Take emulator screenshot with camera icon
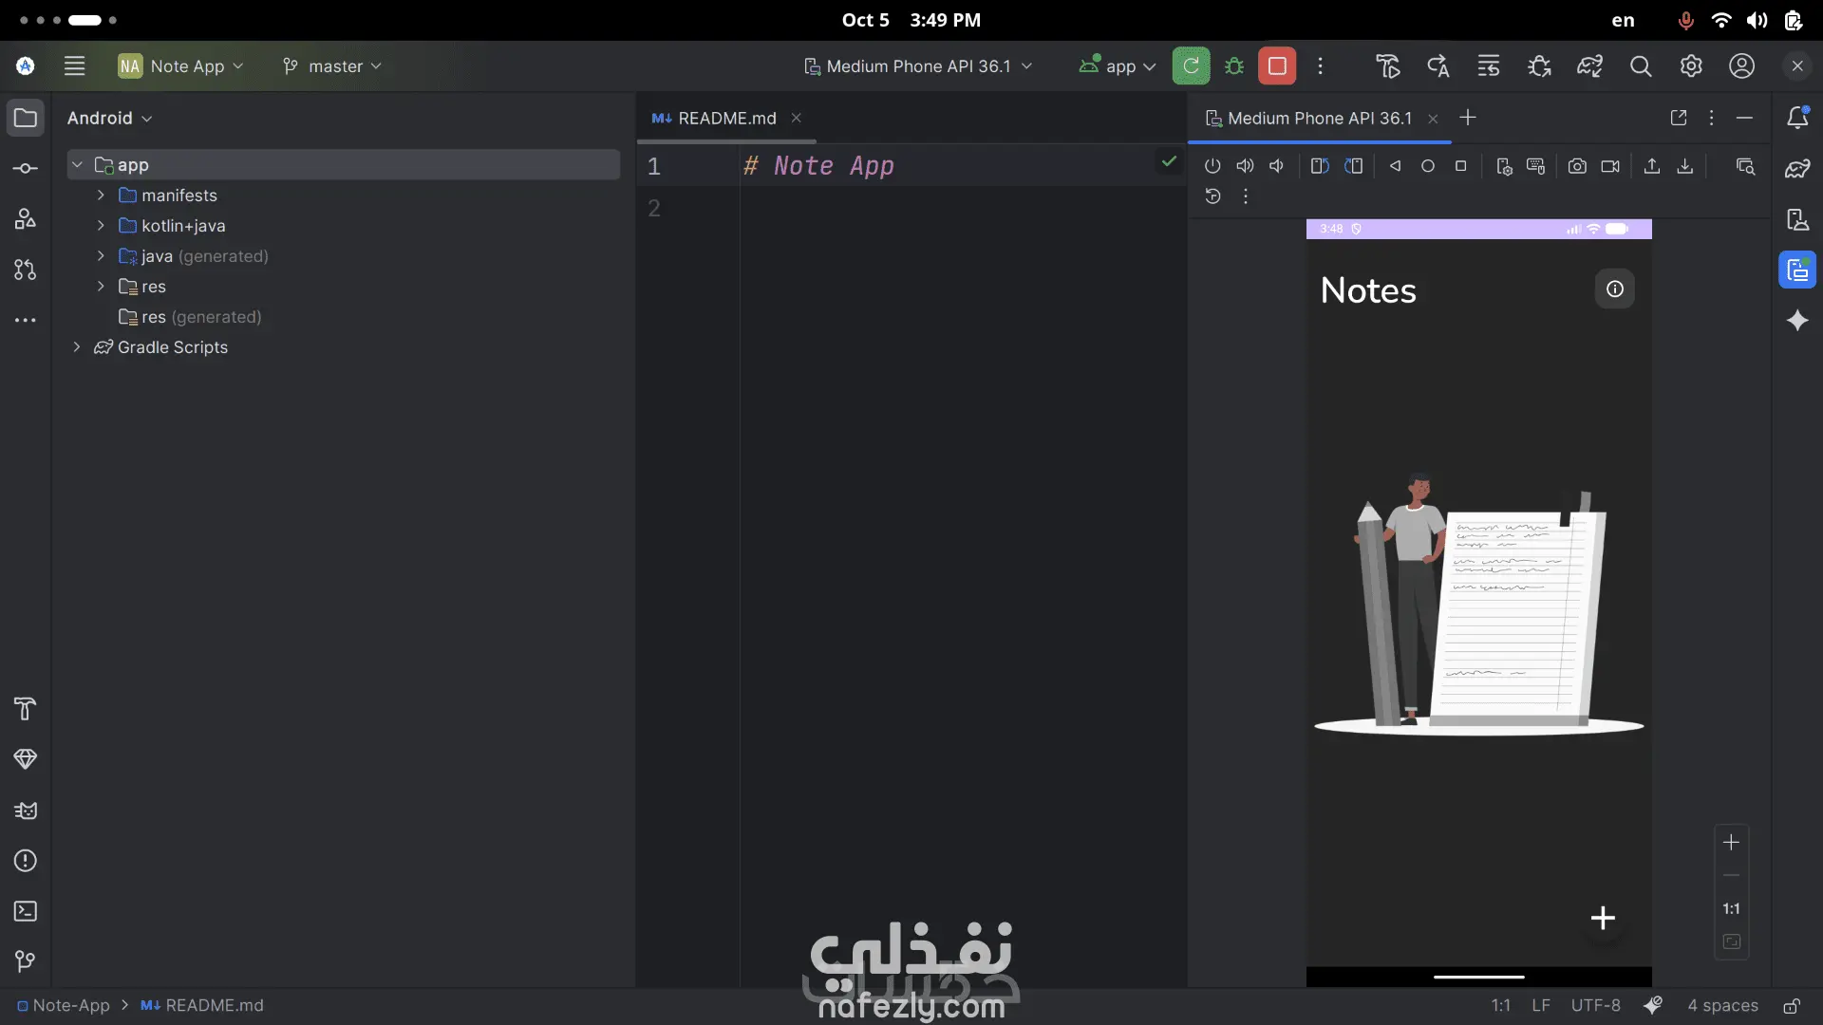 coord(1577,166)
